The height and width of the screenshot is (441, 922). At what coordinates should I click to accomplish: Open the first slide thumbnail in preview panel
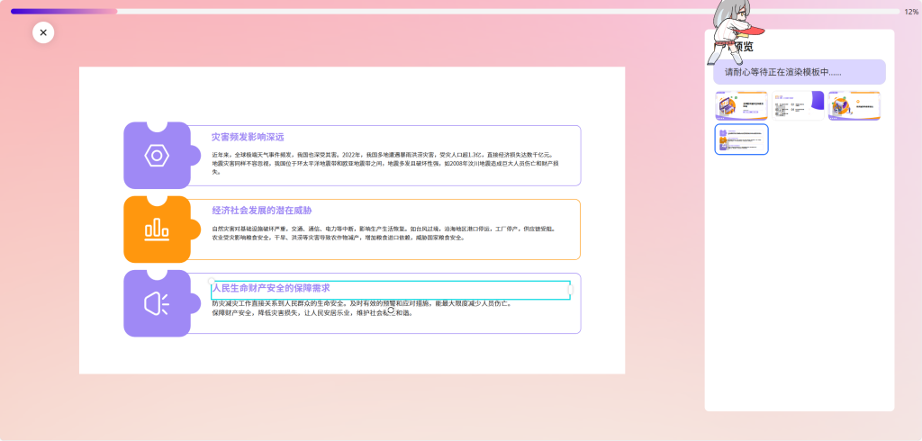[x=741, y=105]
